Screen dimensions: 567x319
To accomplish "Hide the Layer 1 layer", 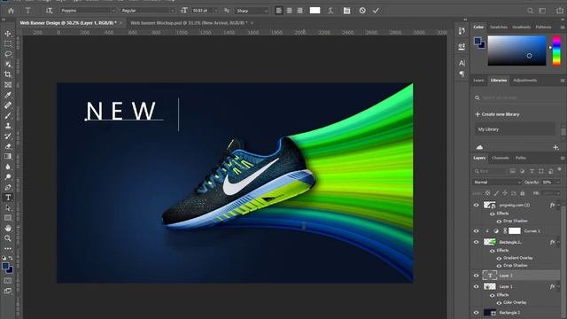I will point(477,286).
